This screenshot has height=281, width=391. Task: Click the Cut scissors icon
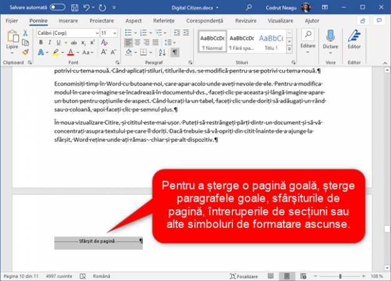[x=25, y=33]
